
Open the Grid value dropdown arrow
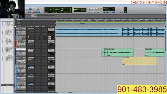coord(85,9)
